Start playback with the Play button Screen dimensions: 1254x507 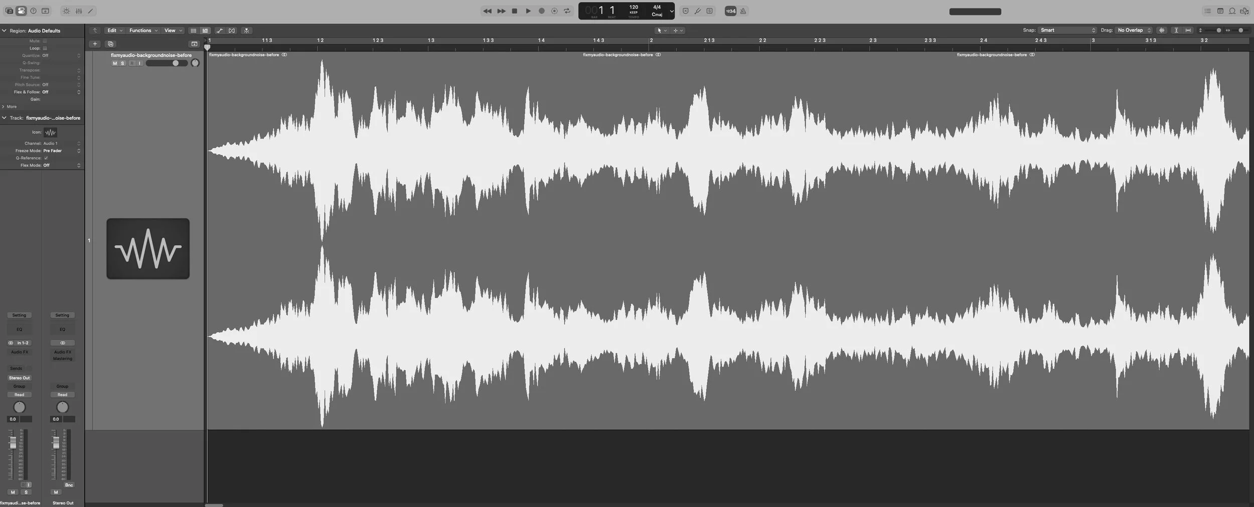528,11
